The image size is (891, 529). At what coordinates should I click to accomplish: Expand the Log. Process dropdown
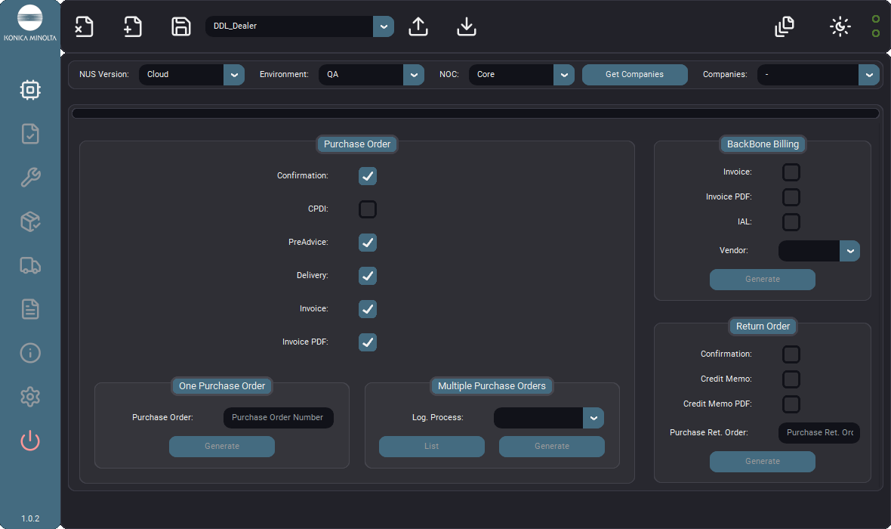548,418
